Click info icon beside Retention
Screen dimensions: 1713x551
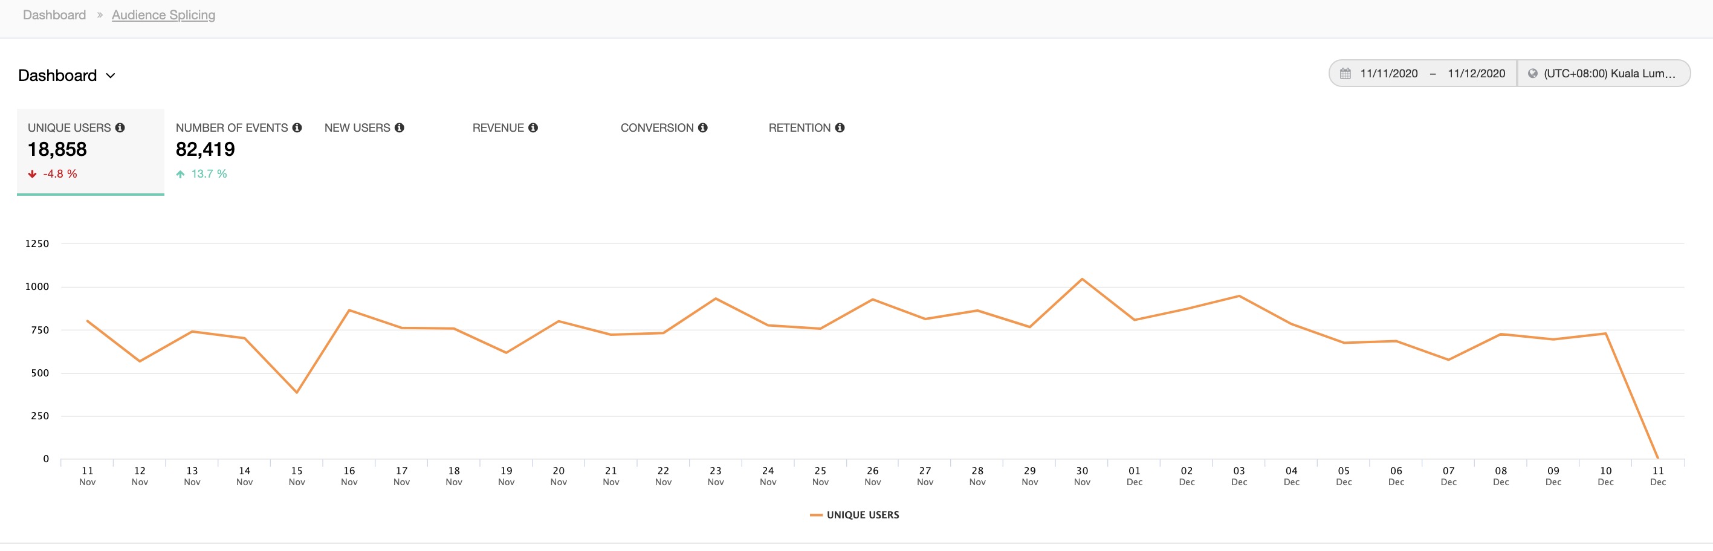(839, 127)
